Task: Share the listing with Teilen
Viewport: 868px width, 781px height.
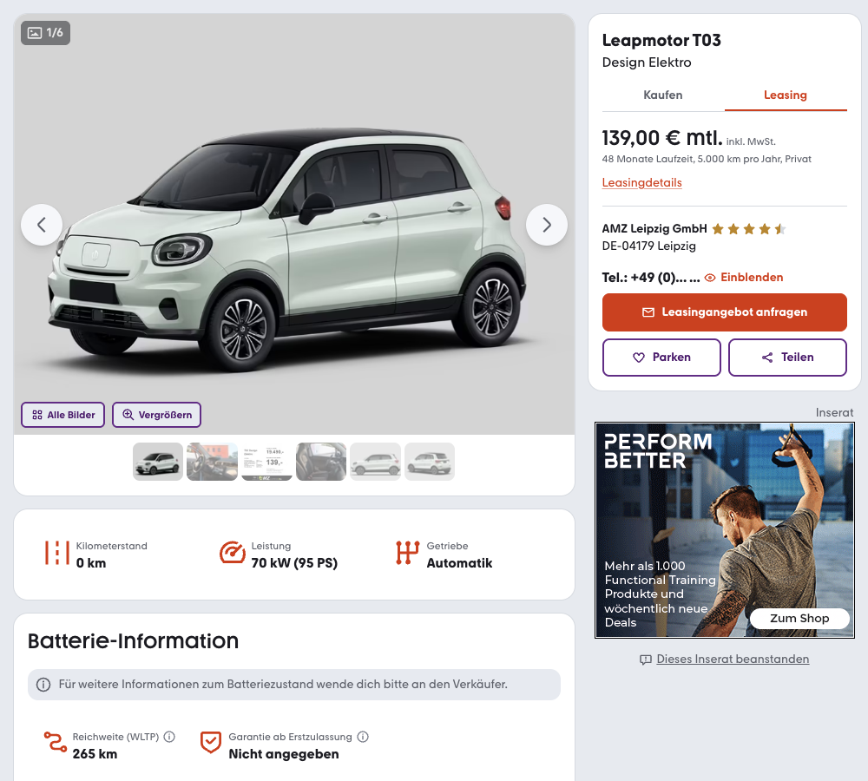Action: [787, 358]
